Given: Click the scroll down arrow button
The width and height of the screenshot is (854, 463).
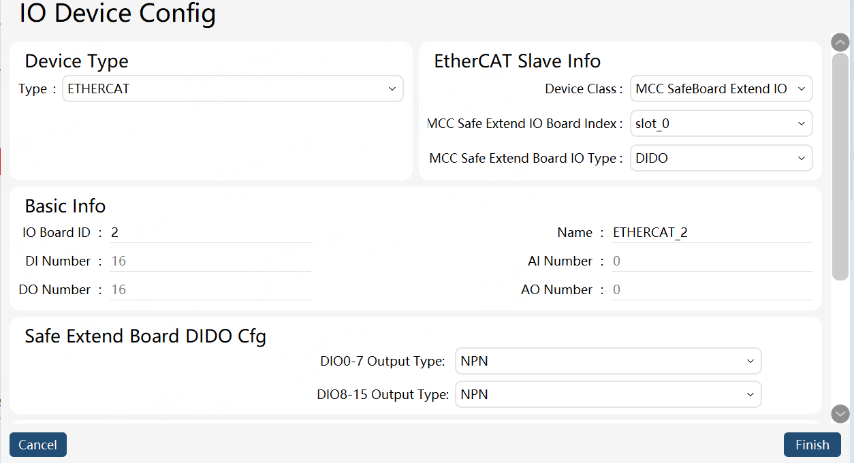Looking at the screenshot, I should pyautogui.click(x=840, y=413).
